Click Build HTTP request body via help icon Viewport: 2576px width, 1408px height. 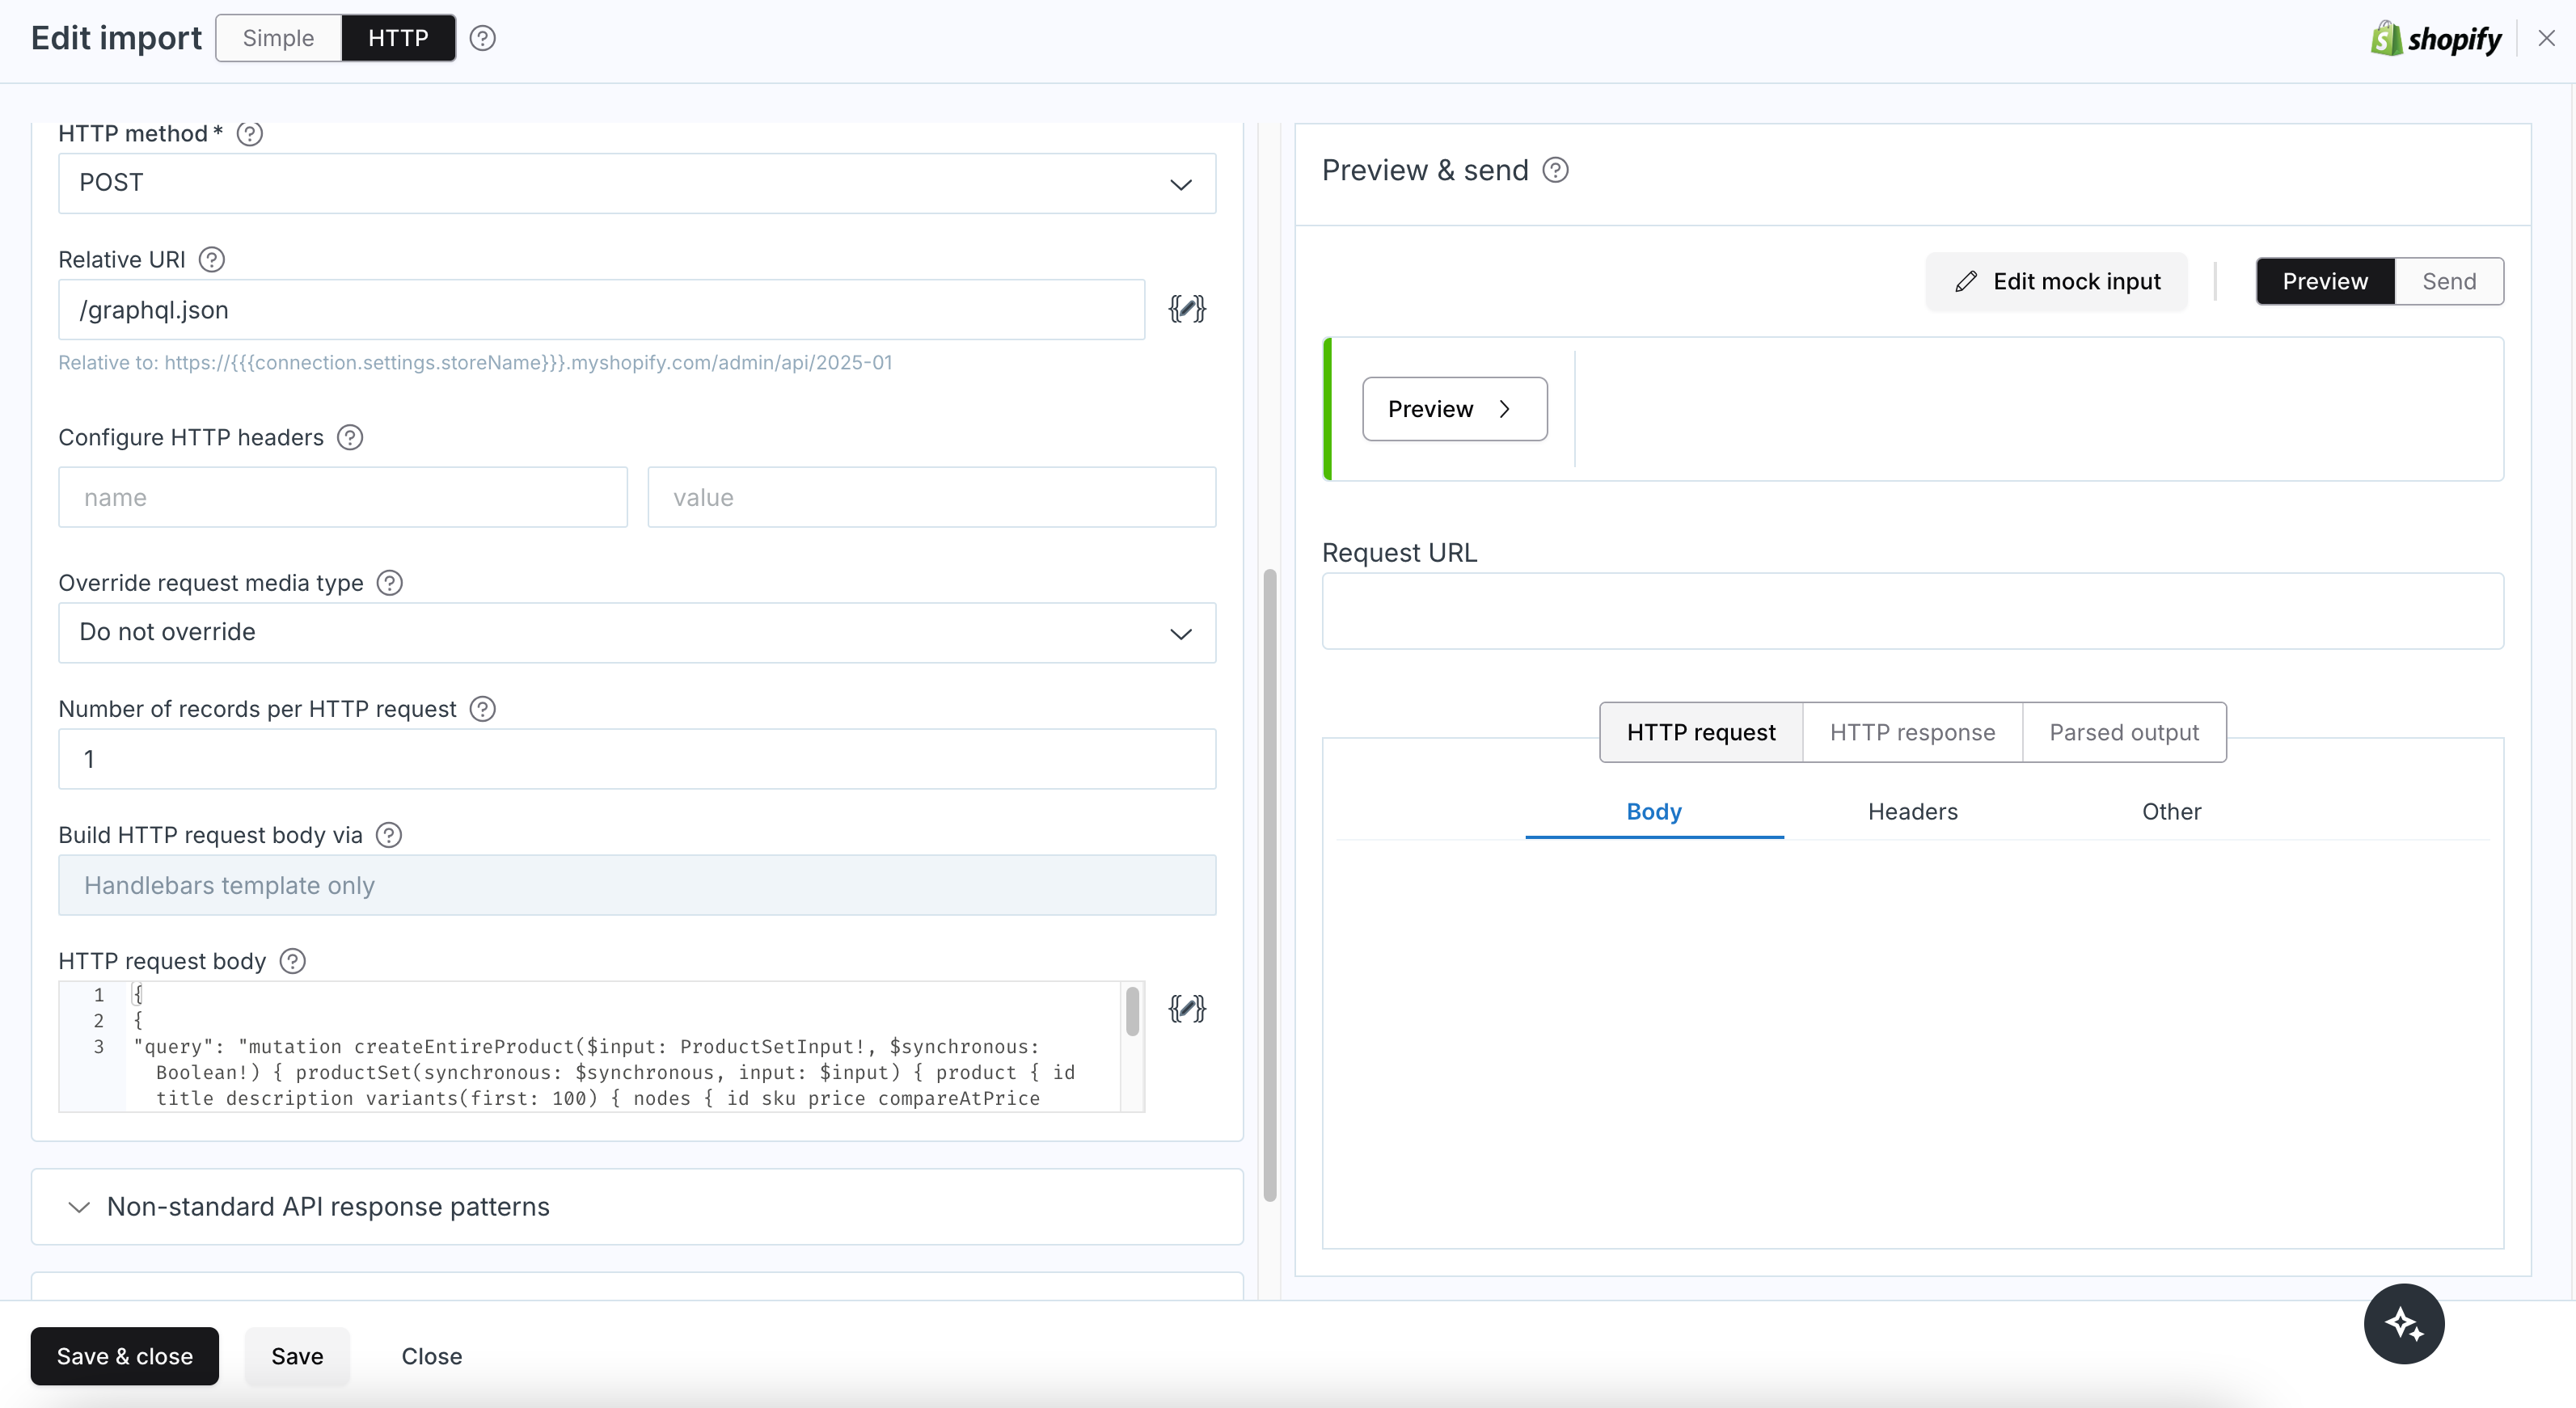coord(389,834)
